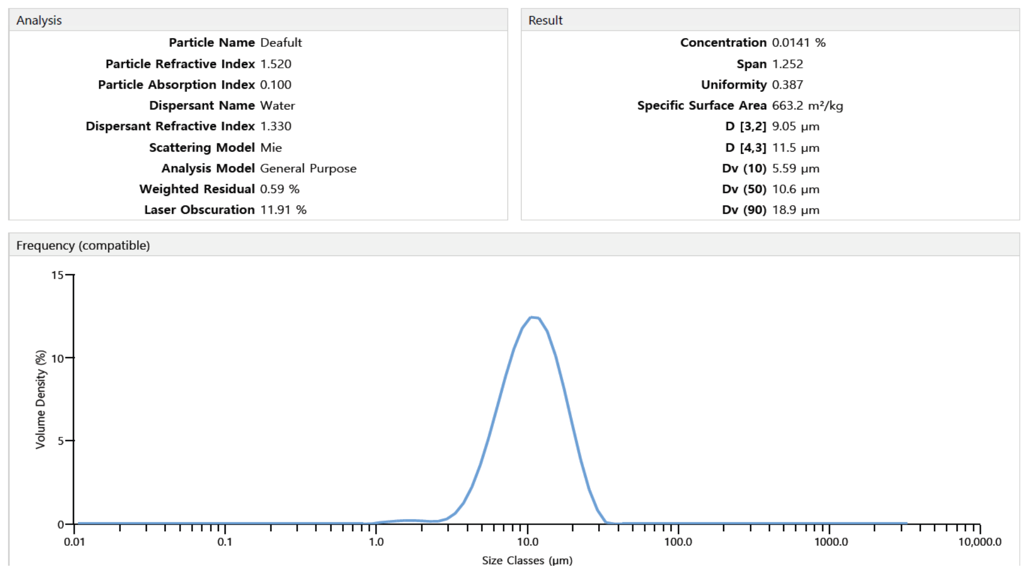Click the 100.0 tick label on x-axis
Image resolution: width=1028 pixels, height=573 pixels.
click(x=678, y=542)
